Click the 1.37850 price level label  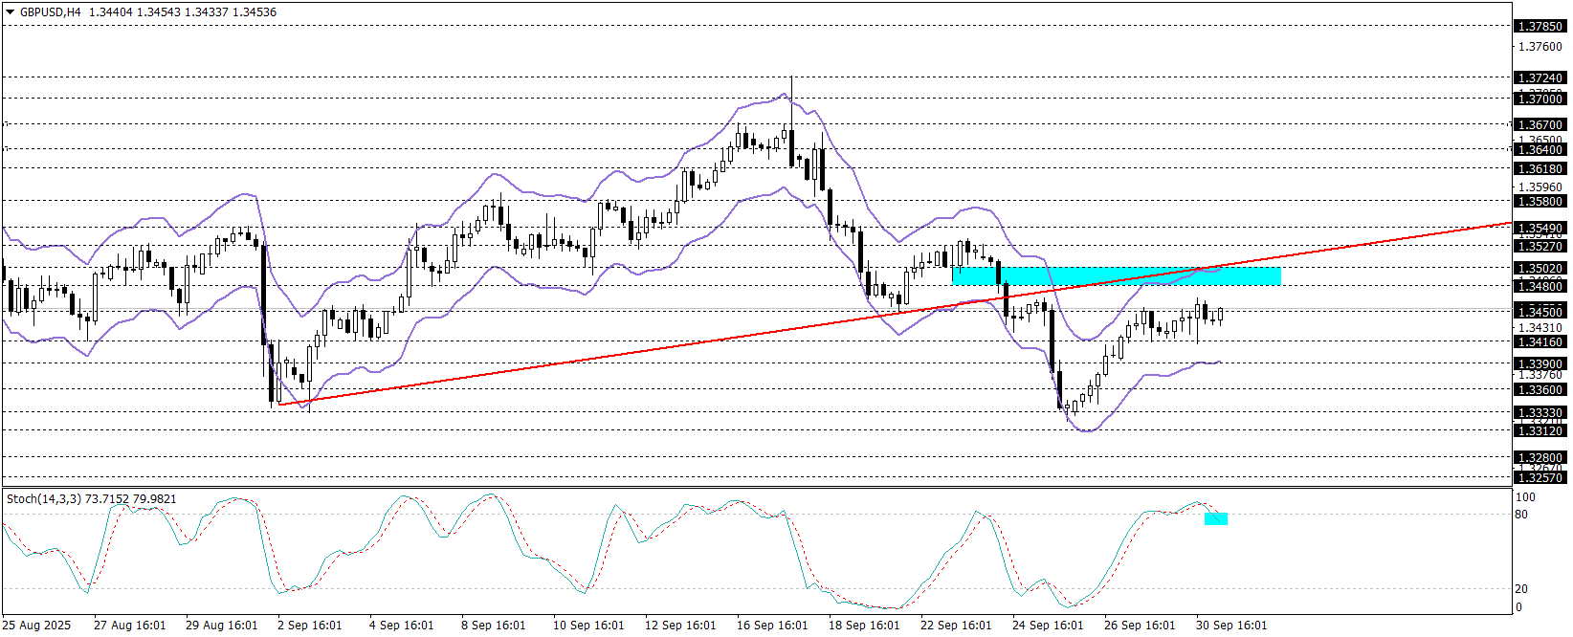pyautogui.click(x=1540, y=27)
